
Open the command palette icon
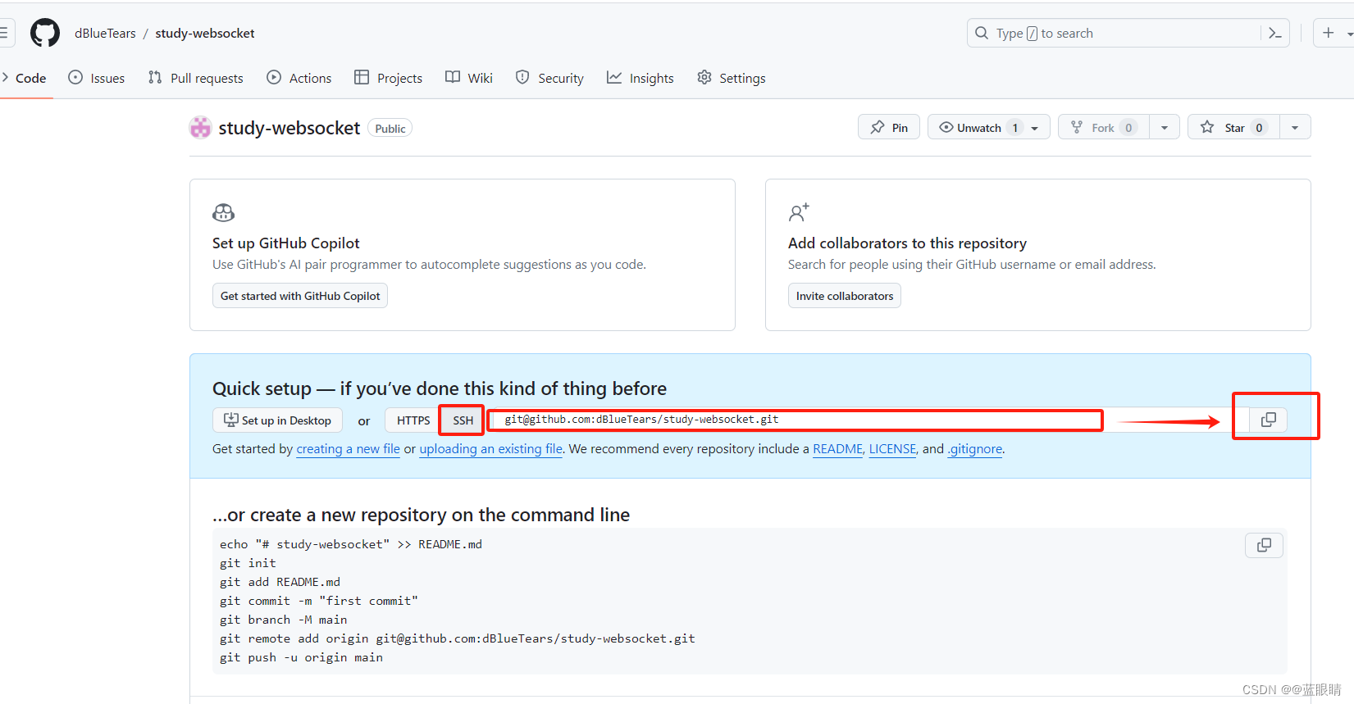coord(1275,33)
